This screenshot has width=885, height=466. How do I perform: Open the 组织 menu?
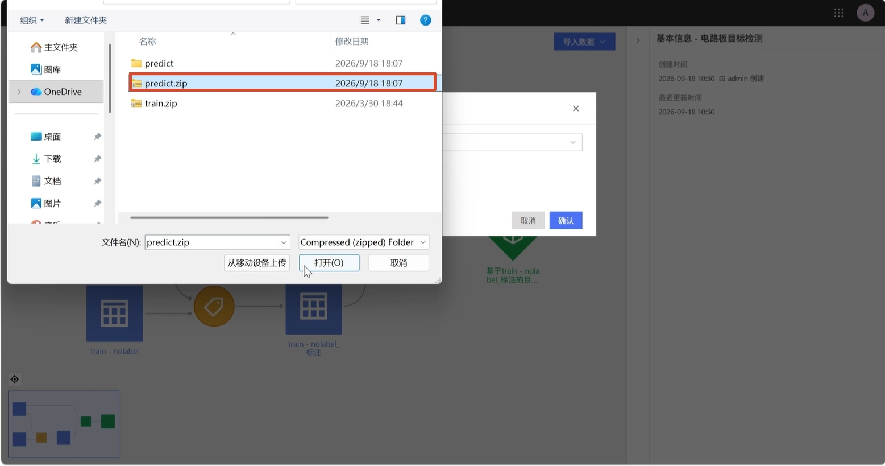point(32,20)
